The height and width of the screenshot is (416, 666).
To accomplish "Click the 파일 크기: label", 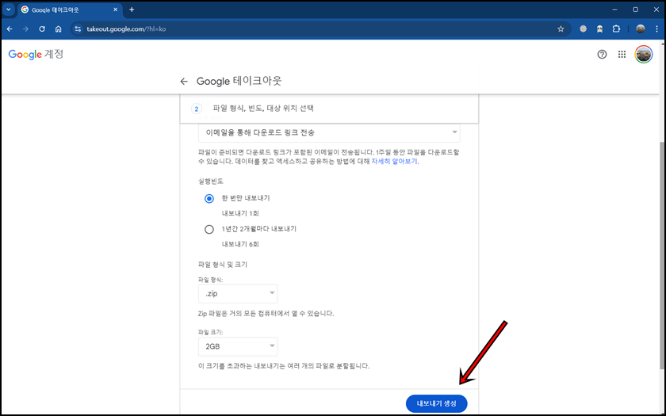I will tap(210, 332).
